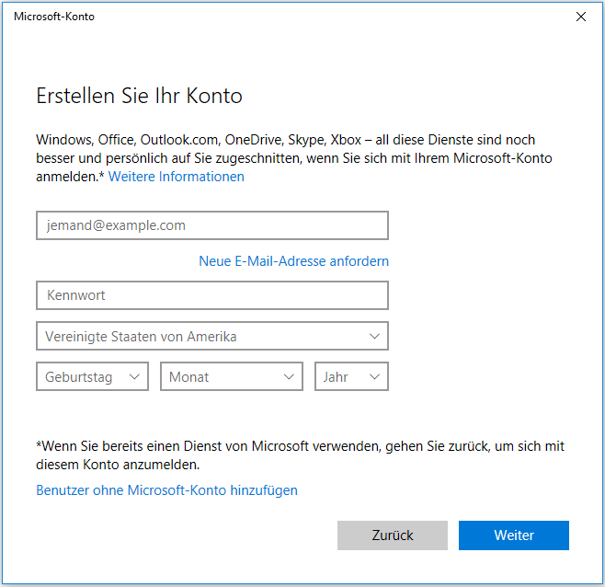Image resolution: width=605 pixels, height=587 pixels.
Task: Expand the Geburtstag day dropdown
Action: [92, 376]
